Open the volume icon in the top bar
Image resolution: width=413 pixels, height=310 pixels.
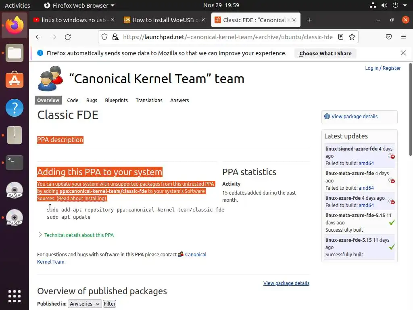(384, 5)
